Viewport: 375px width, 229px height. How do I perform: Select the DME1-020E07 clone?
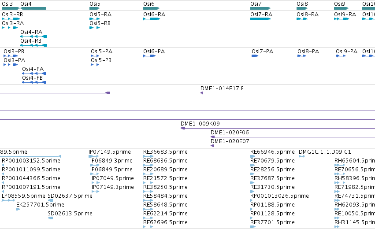[293, 146]
